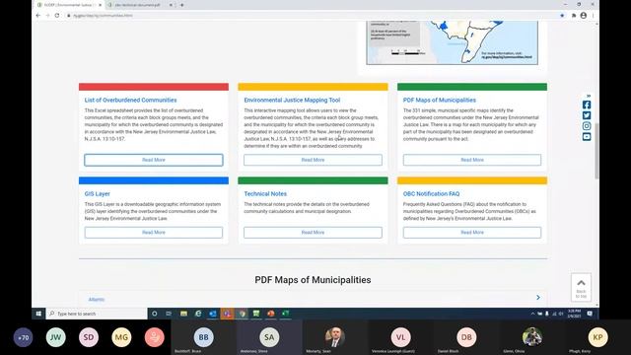Screen dimensions: 631x355
Task: Open the PDF Maps of Municipalities card title
Action: tap(440, 100)
